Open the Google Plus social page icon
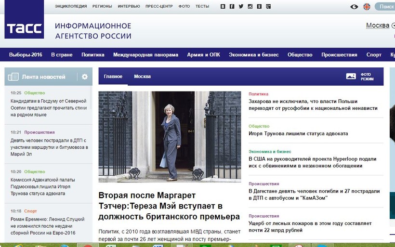The image size is (395, 247). tap(268, 6)
